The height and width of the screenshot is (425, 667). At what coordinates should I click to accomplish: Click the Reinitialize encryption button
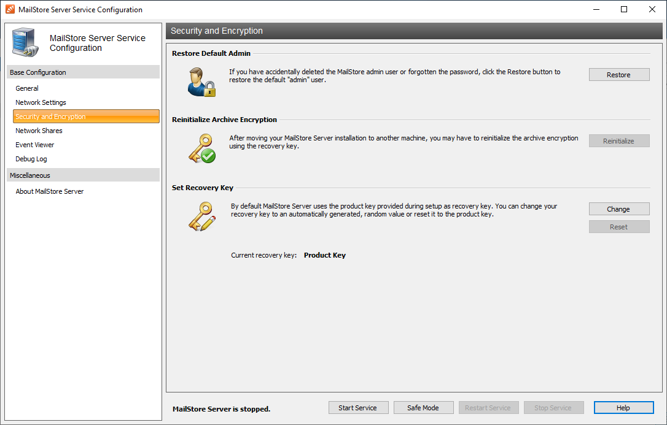tap(619, 141)
